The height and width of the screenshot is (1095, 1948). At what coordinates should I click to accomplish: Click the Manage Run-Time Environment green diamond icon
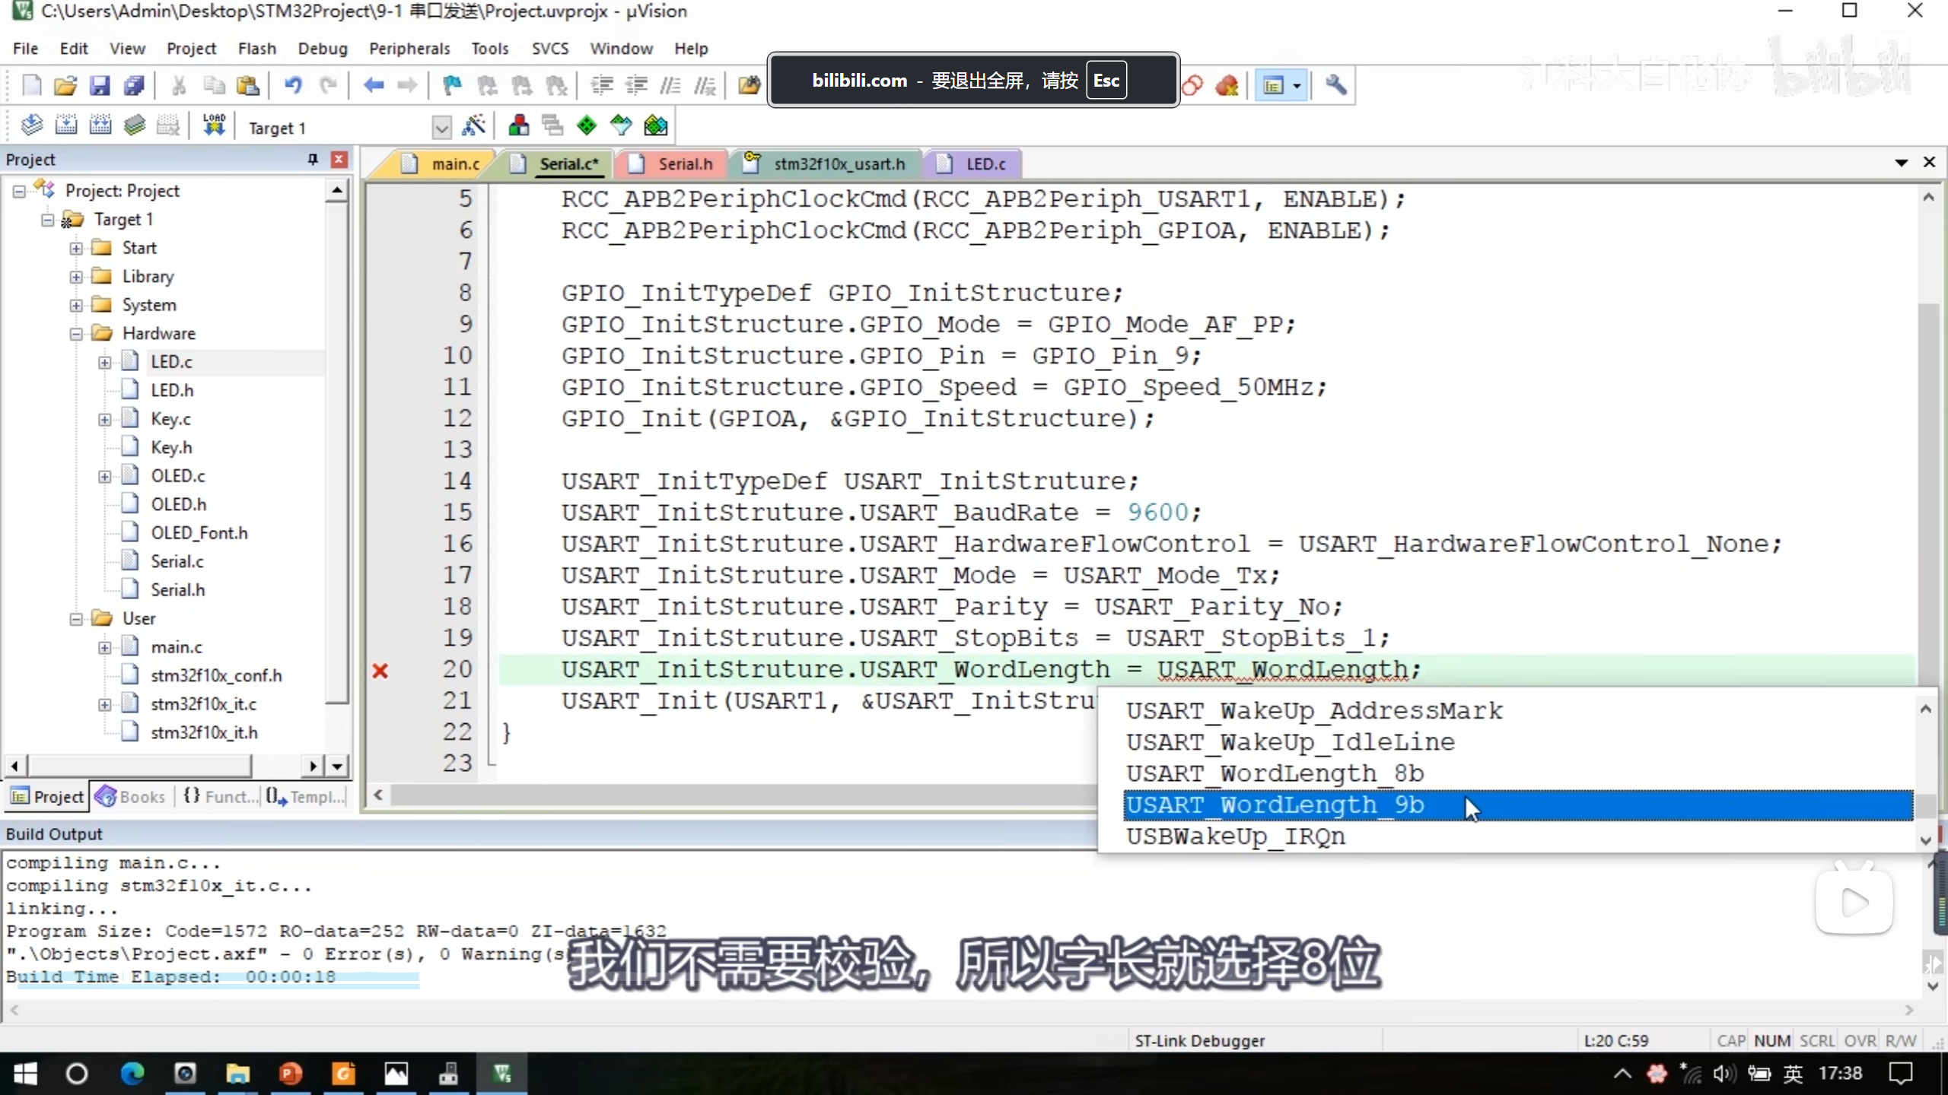(587, 125)
